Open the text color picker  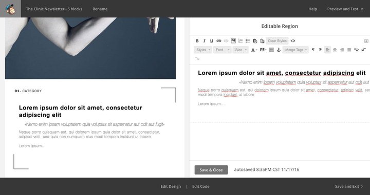click(x=254, y=50)
